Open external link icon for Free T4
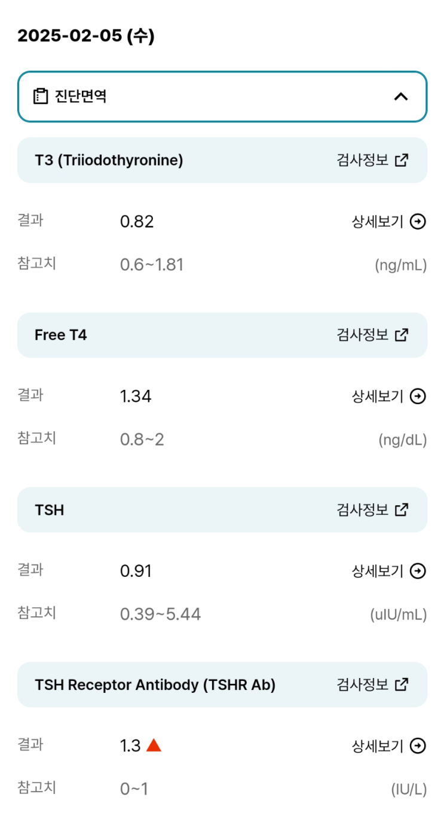Image resolution: width=444 pixels, height=831 pixels. point(402,335)
